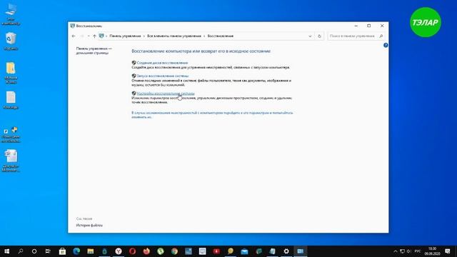Click the Up arrow in the navigation bar
Screen dimensions: 457x257
click(94, 36)
